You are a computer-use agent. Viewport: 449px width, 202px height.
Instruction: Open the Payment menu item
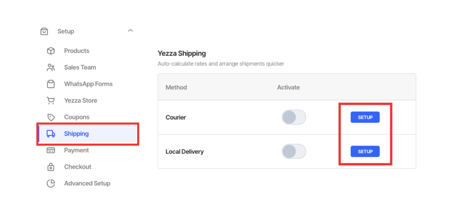(x=77, y=150)
